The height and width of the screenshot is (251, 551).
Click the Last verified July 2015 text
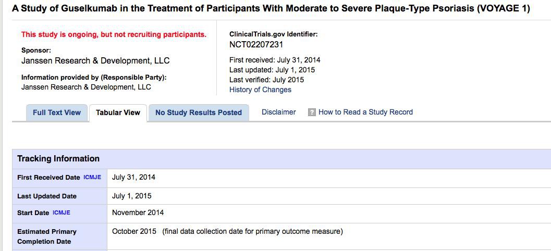pos(266,80)
